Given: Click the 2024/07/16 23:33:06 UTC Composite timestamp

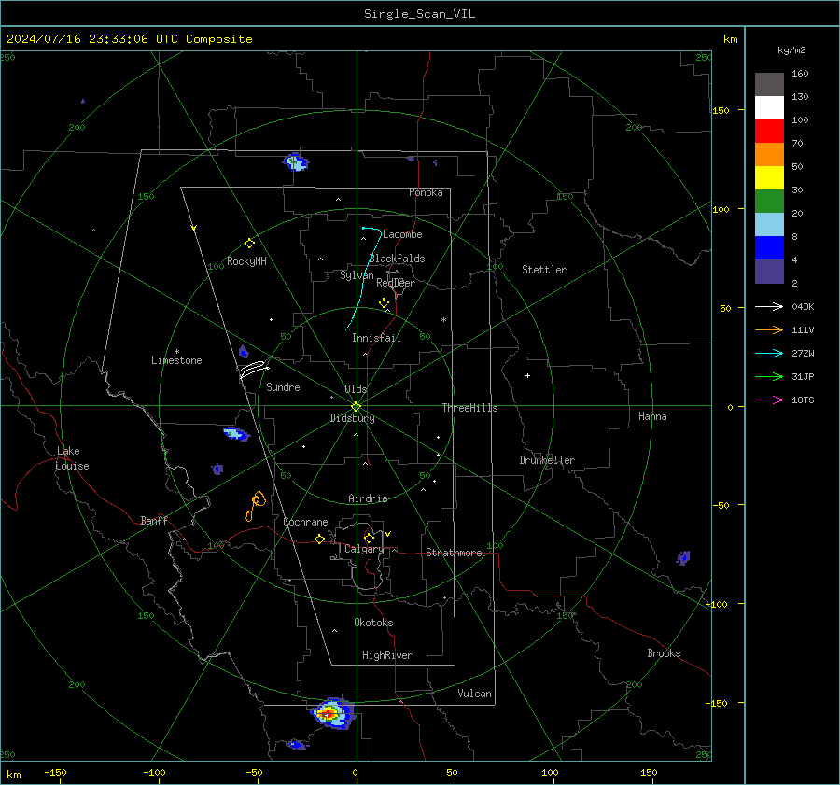Looking at the screenshot, I should 129,39.
